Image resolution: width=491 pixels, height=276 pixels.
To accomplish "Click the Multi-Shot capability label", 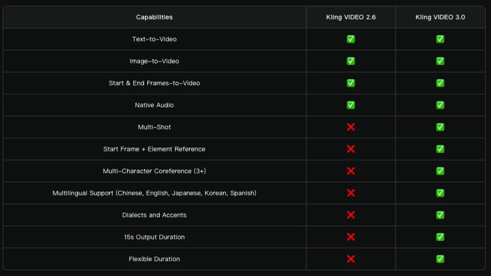I will click(x=154, y=127).
